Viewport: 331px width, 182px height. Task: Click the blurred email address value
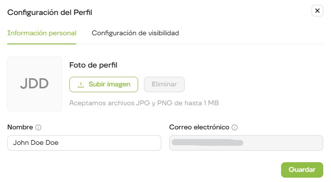tap(207, 142)
